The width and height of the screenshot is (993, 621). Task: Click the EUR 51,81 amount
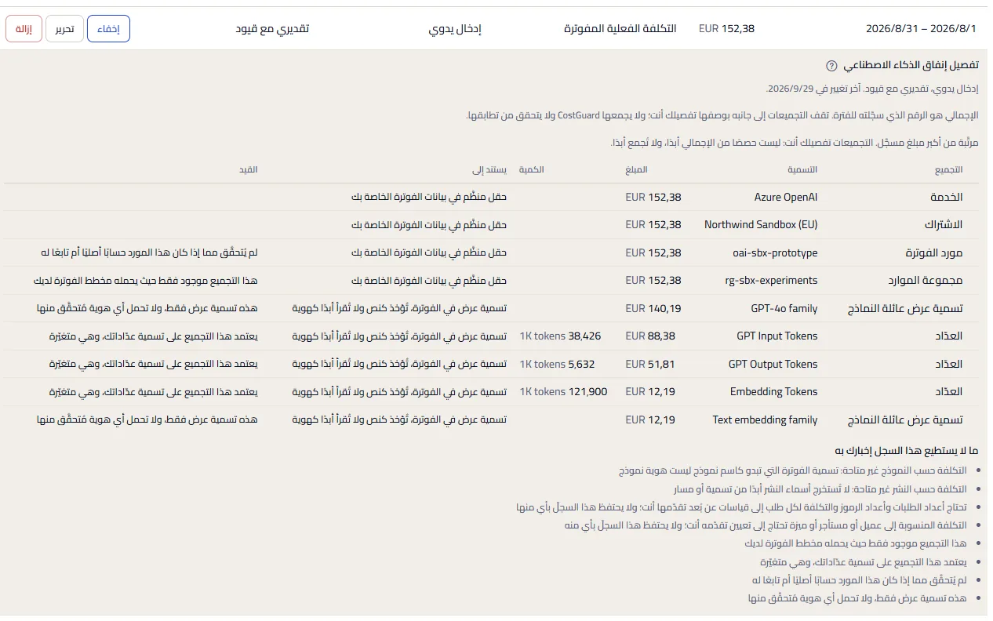[650, 364]
